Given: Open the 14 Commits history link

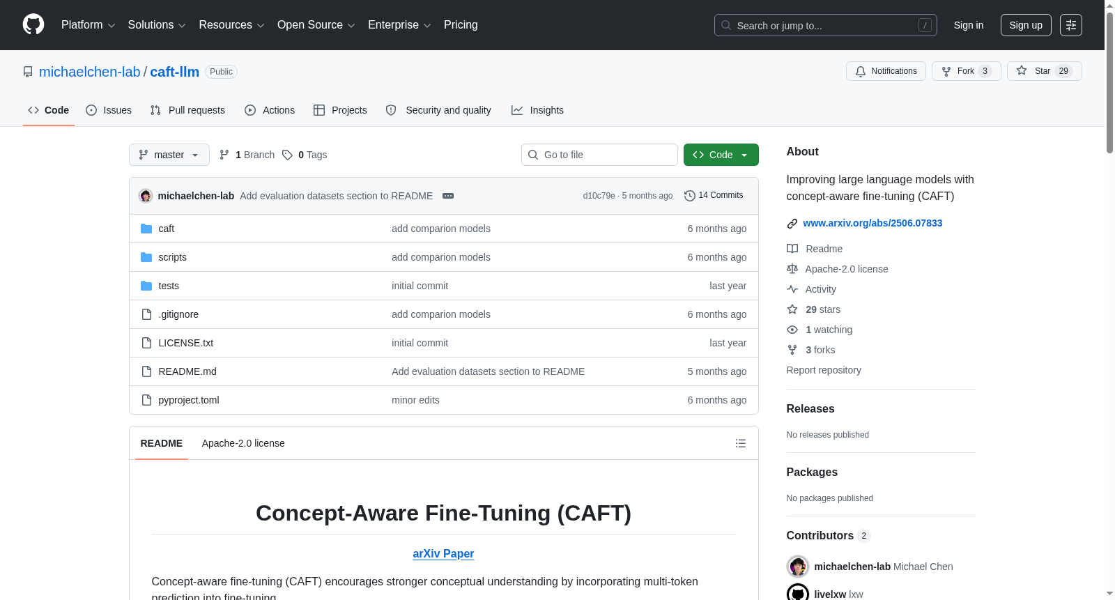Looking at the screenshot, I should tap(714, 195).
